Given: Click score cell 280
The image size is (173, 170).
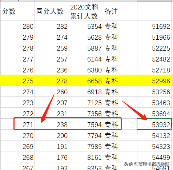Looking at the screenshot, I should click(17, 26).
